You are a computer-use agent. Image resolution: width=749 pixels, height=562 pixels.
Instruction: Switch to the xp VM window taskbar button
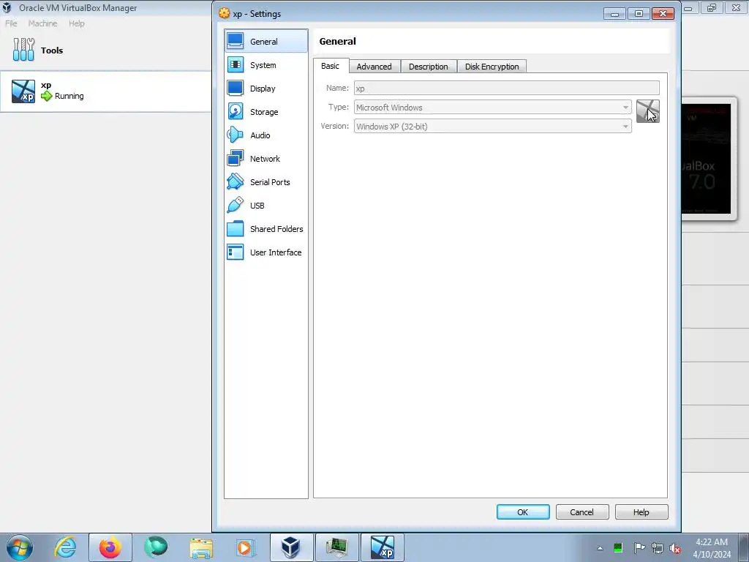(x=382, y=547)
